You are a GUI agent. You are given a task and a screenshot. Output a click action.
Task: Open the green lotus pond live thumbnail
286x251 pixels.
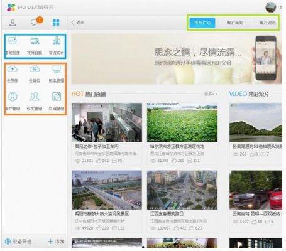click(x=182, y=122)
